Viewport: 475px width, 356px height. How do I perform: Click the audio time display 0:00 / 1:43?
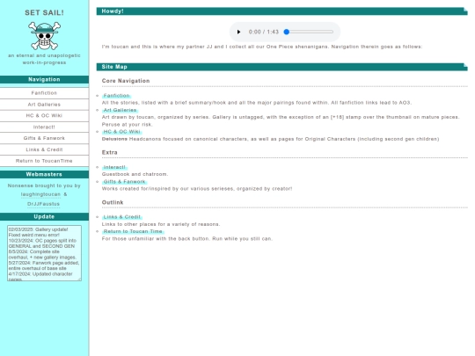264,32
